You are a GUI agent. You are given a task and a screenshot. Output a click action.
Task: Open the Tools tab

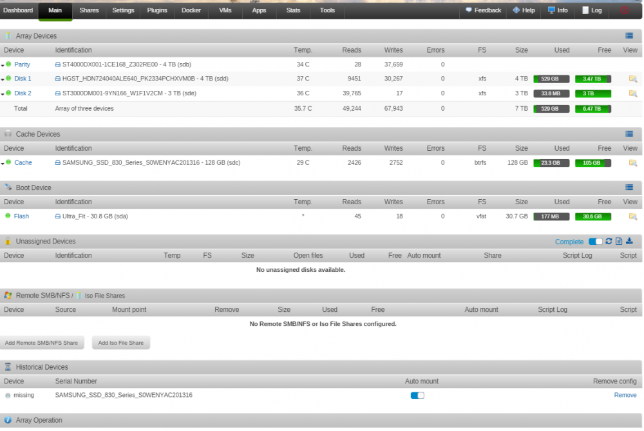(327, 10)
